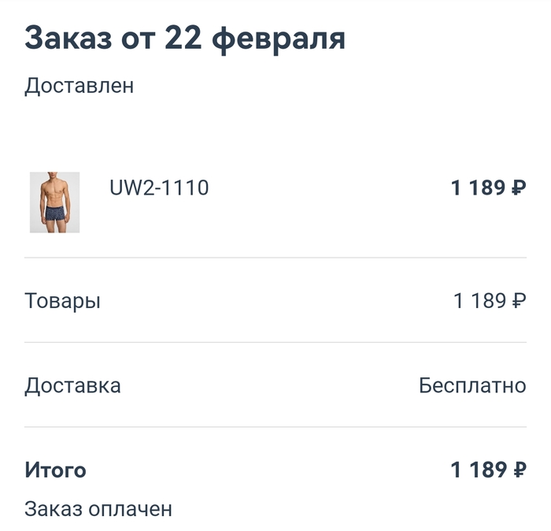Click the divider line under the Доставка row

point(275,426)
